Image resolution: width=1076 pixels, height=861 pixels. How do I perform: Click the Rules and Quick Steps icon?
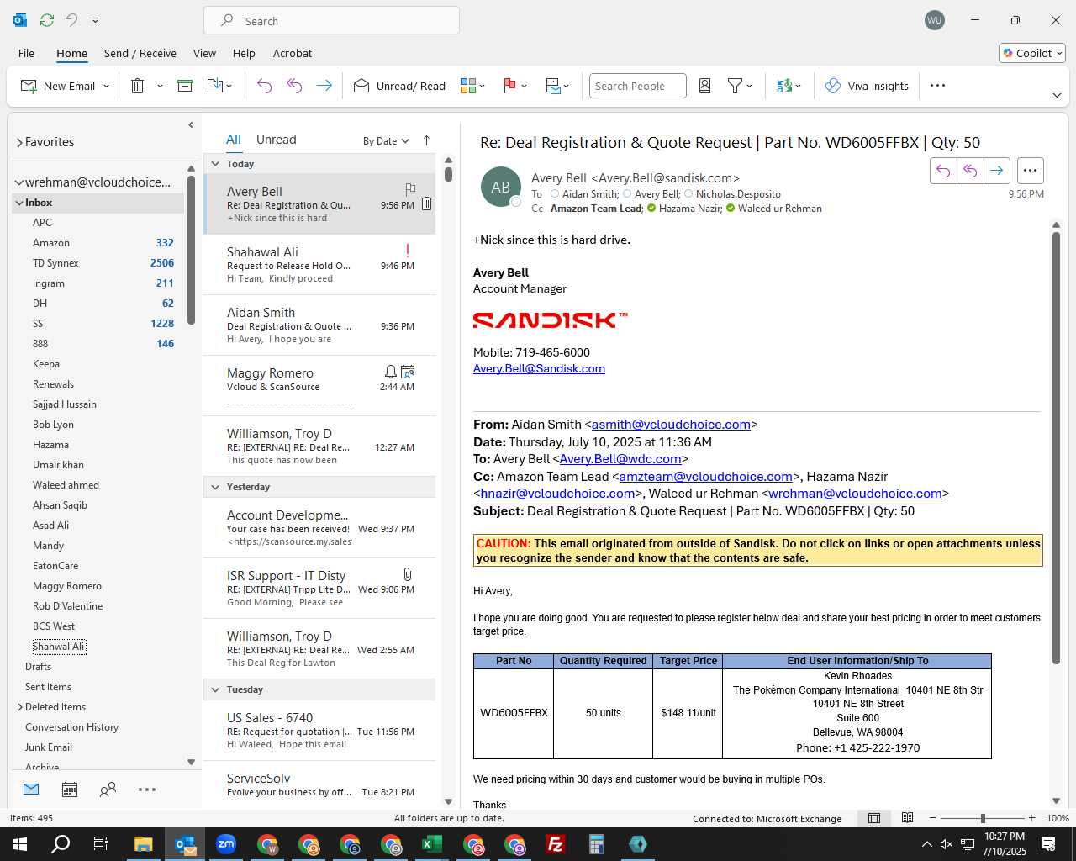(x=553, y=86)
